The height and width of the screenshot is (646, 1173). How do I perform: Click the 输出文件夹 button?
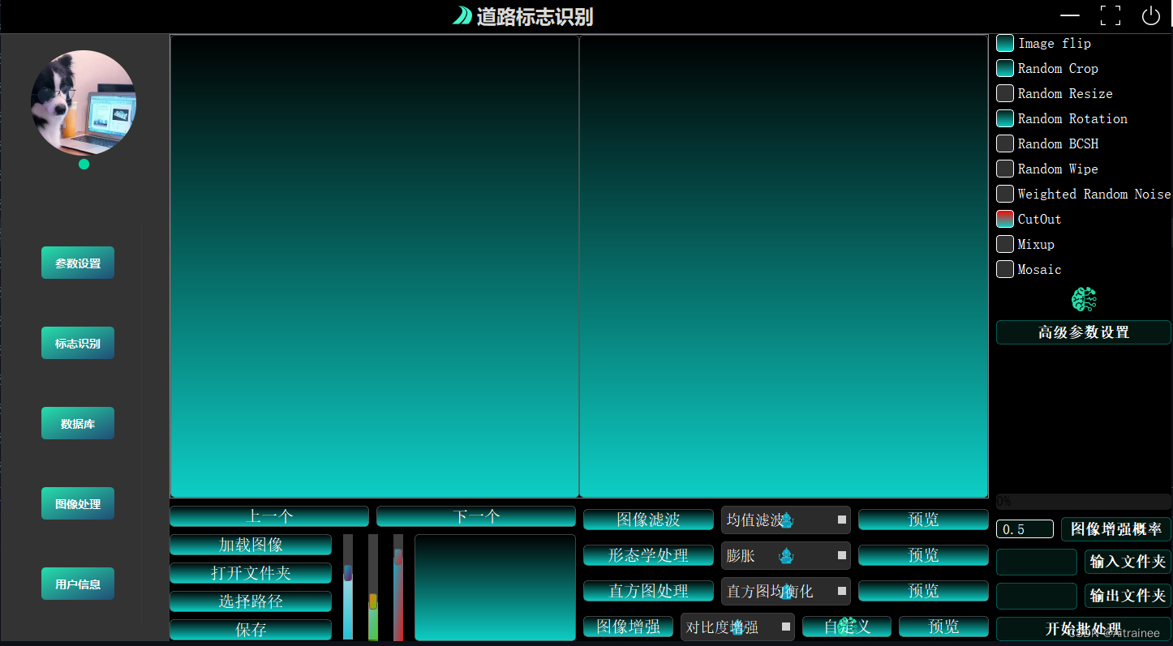click(x=1128, y=596)
